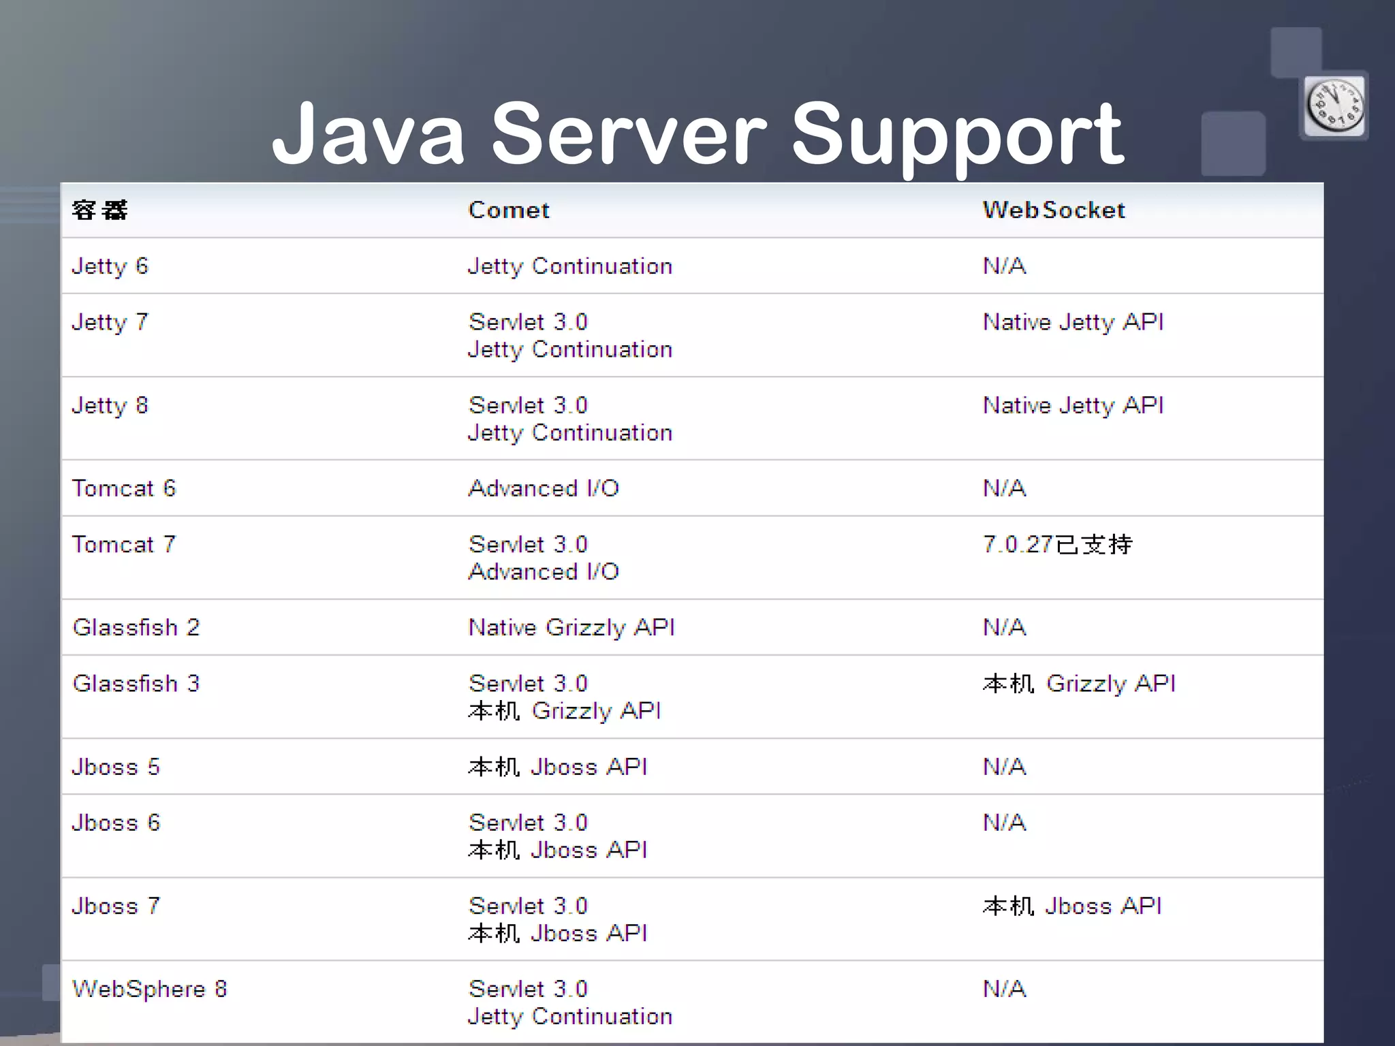
Task: Select the "Jboss 5" container cell
Action: coord(116,767)
